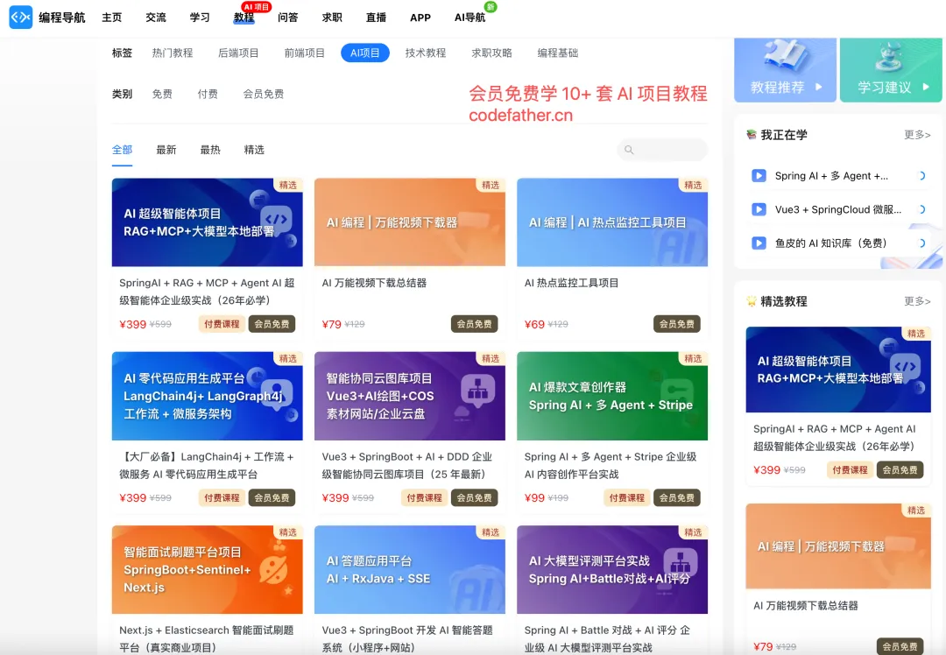
Task: Open title link AI 热点监控工具项目
Action: [571, 283]
